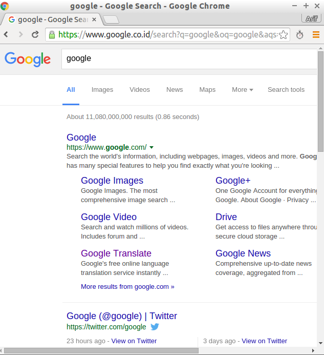Click View on Twitter under 23 hours ago
This screenshot has height=355, width=324.
[x=134, y=341]
